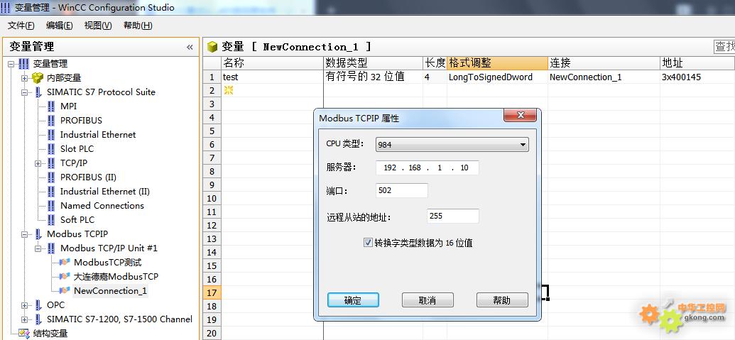The height and width of the screenshot is (340, 735).
Task: Click the 端口 input field showing 502
Action: (402, 191)
